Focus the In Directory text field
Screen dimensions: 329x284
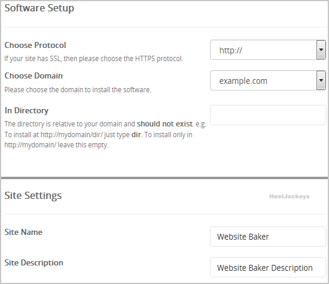[x=268, y=115]
